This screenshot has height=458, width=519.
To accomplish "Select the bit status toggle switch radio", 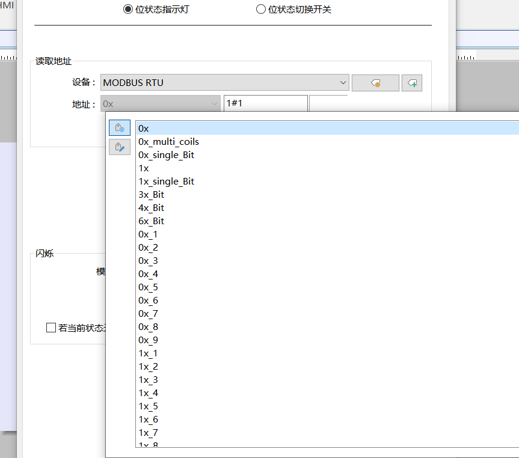I will pos(260,9).
